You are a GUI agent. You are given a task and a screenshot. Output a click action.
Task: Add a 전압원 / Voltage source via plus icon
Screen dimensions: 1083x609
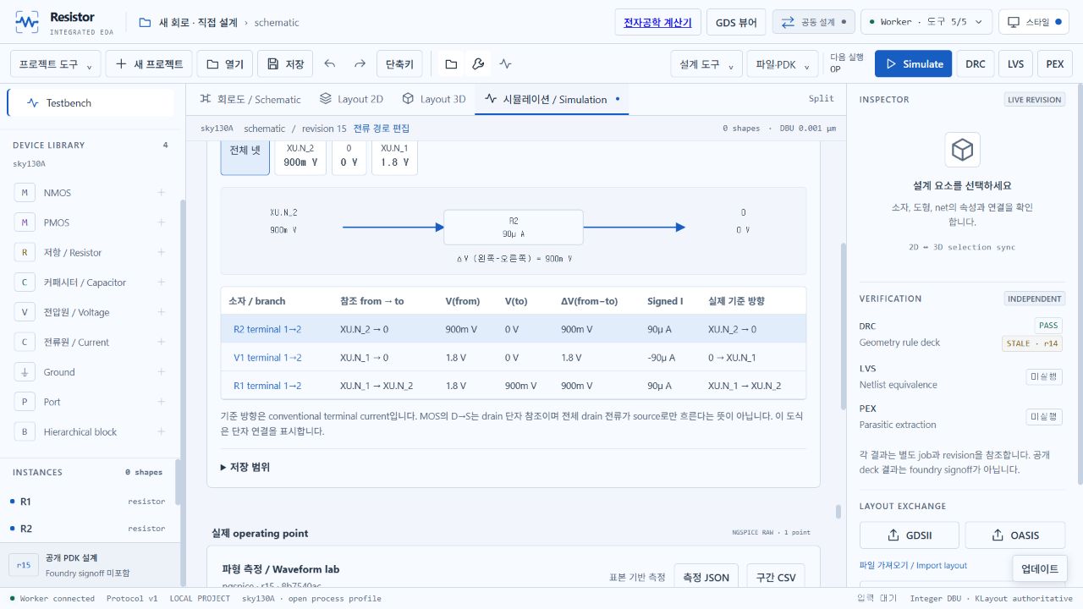[161, 312]
